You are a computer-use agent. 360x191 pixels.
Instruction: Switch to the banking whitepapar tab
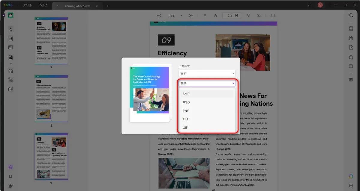77,6
